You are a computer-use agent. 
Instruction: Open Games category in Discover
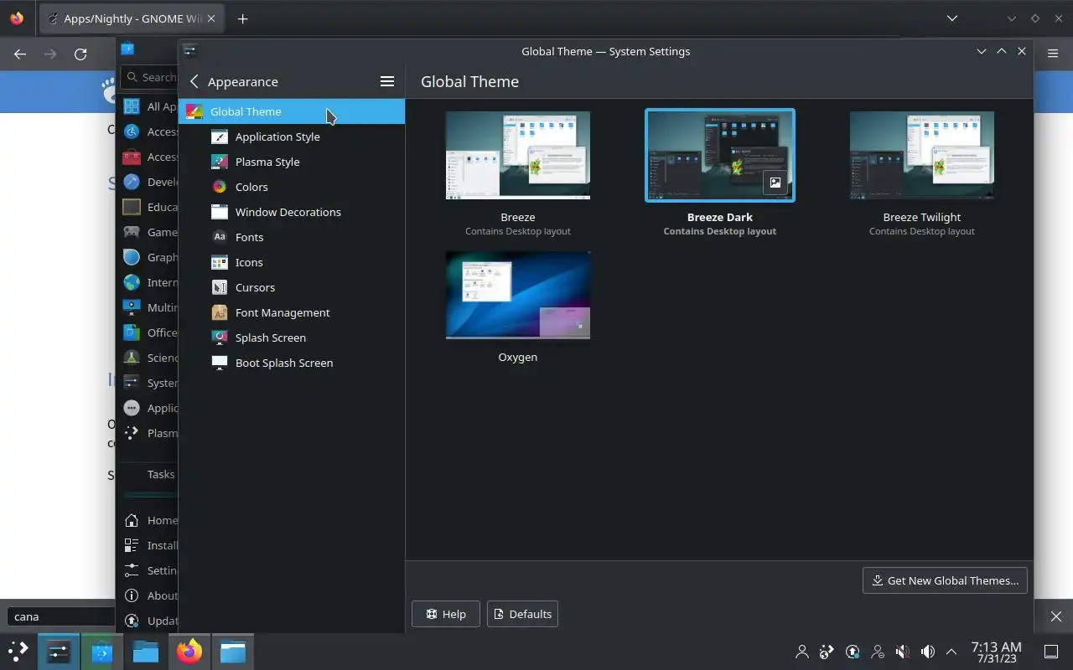click(148, 232)
